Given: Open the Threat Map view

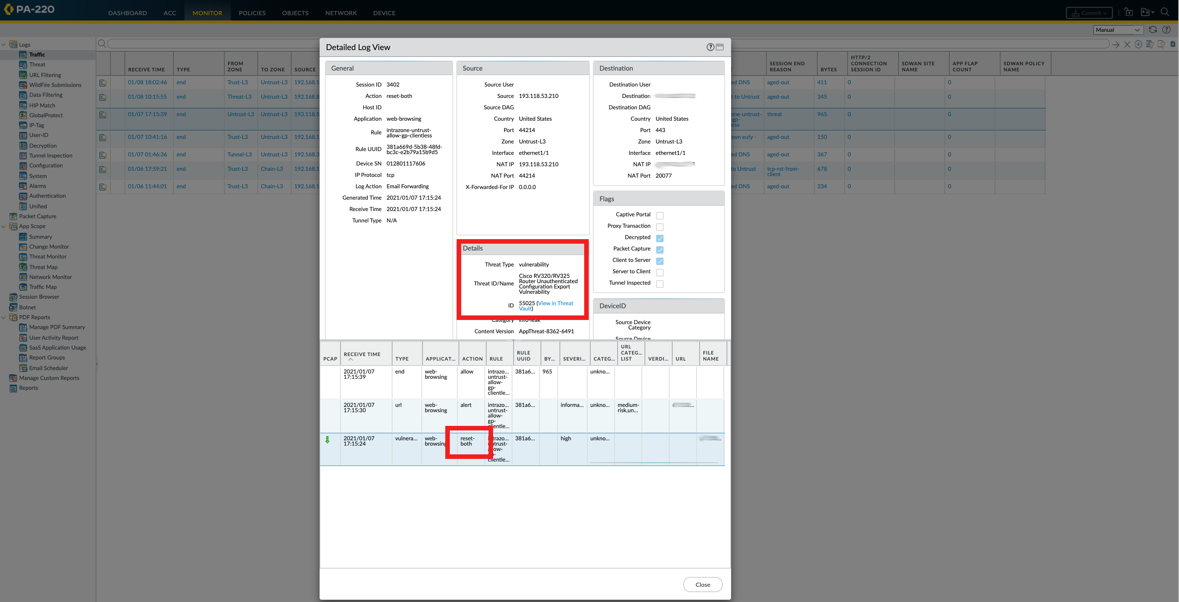Looking at the screenshot, I should 43,266.
